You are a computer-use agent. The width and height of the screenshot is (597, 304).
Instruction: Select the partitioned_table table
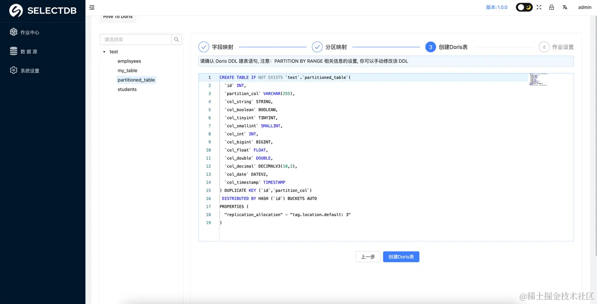click(136, 80)
